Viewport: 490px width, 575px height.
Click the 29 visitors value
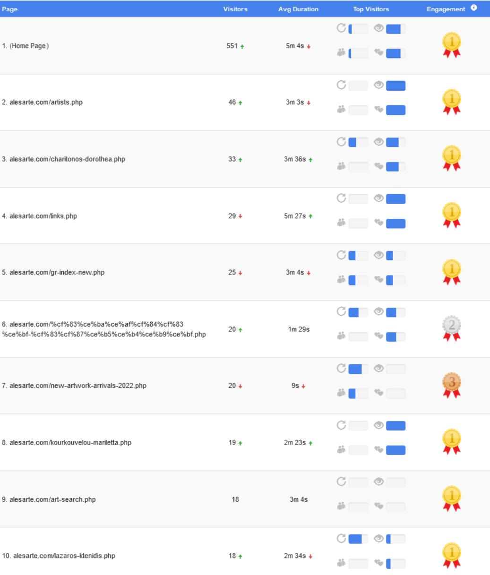coord(232,216)
